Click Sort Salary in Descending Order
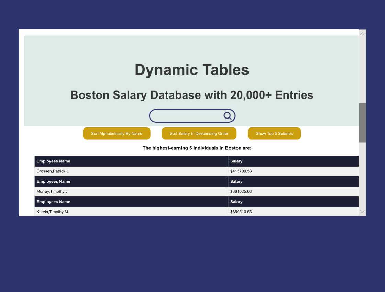This screenshot has height=292, width=385. click(x=199, y=134)
